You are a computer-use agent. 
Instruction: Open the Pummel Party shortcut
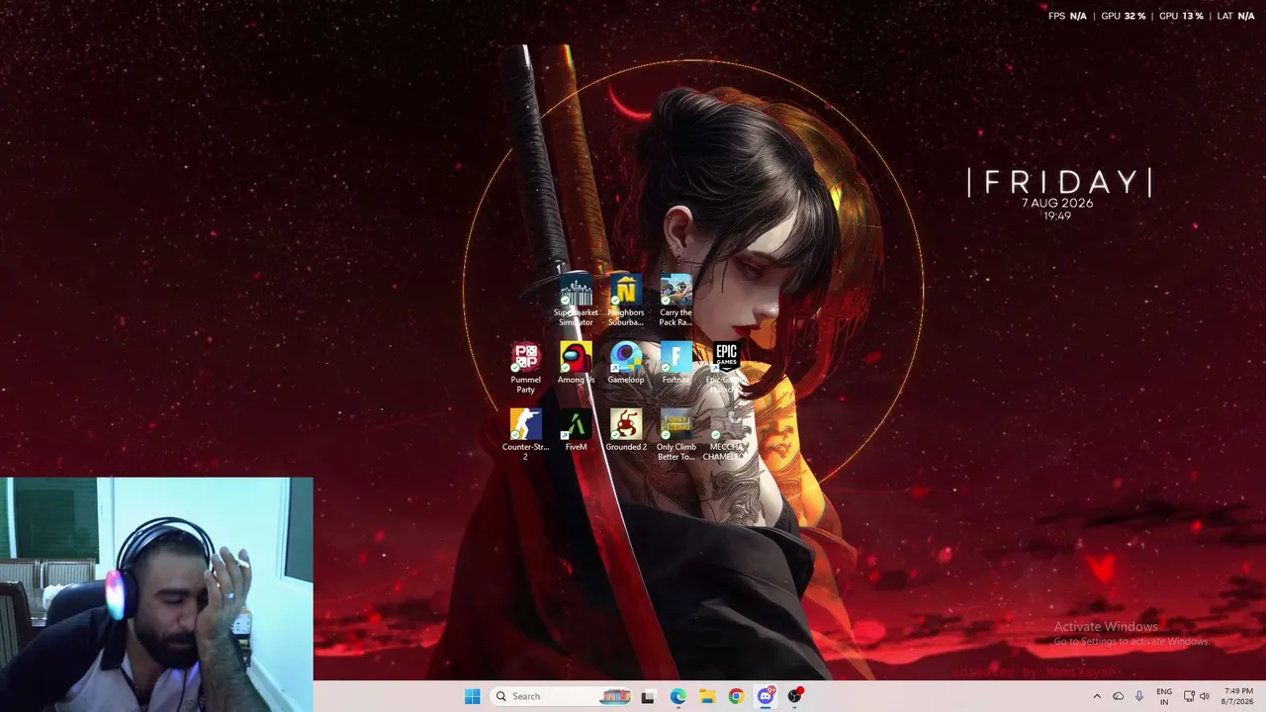[x=525, y=368]
